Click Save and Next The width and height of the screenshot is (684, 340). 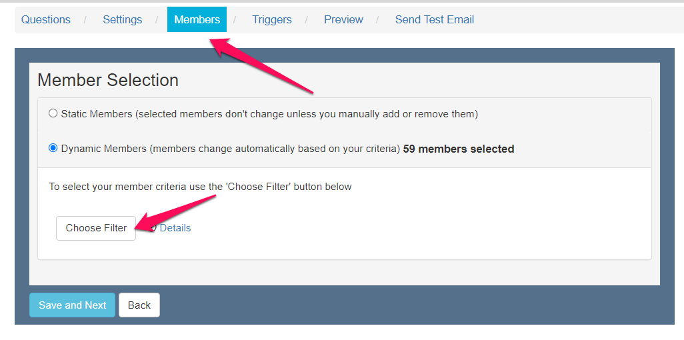tap(72, 305)
